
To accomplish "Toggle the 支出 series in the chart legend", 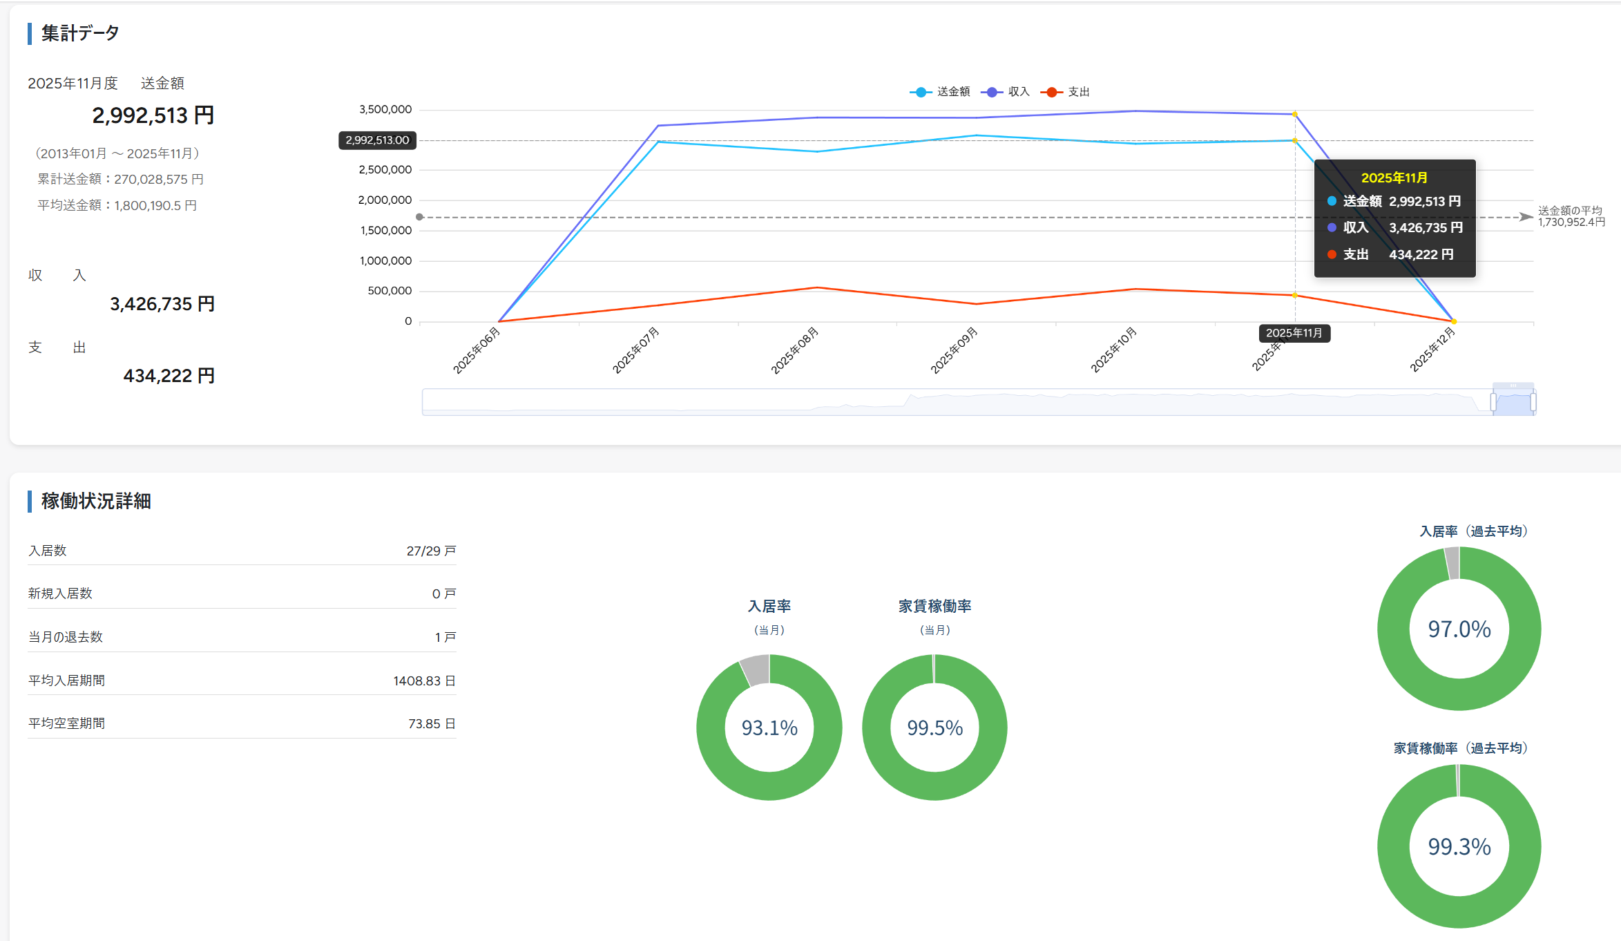I will [1078, 91].
